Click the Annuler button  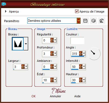coord(56,96)
